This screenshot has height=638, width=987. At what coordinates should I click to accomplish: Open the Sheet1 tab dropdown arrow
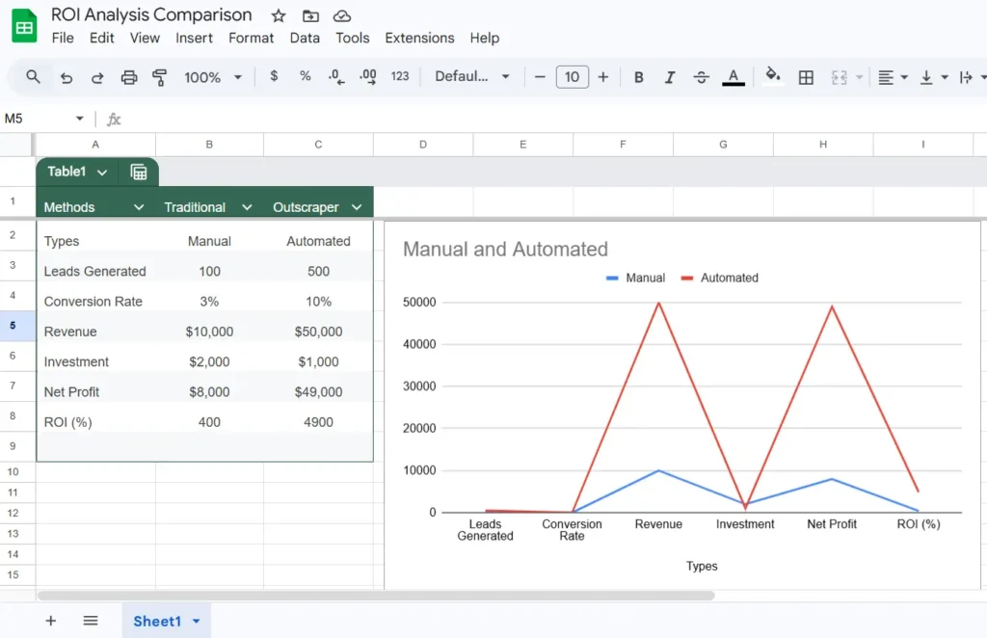(x=197, y=622)
